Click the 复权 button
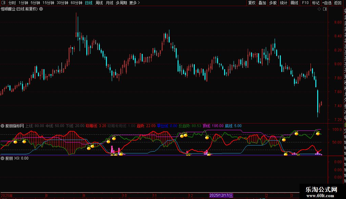The height and width of the screenshot is (199, 346). (x=252, y=3)
